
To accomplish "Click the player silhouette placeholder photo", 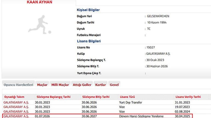I will coord(40,25).
